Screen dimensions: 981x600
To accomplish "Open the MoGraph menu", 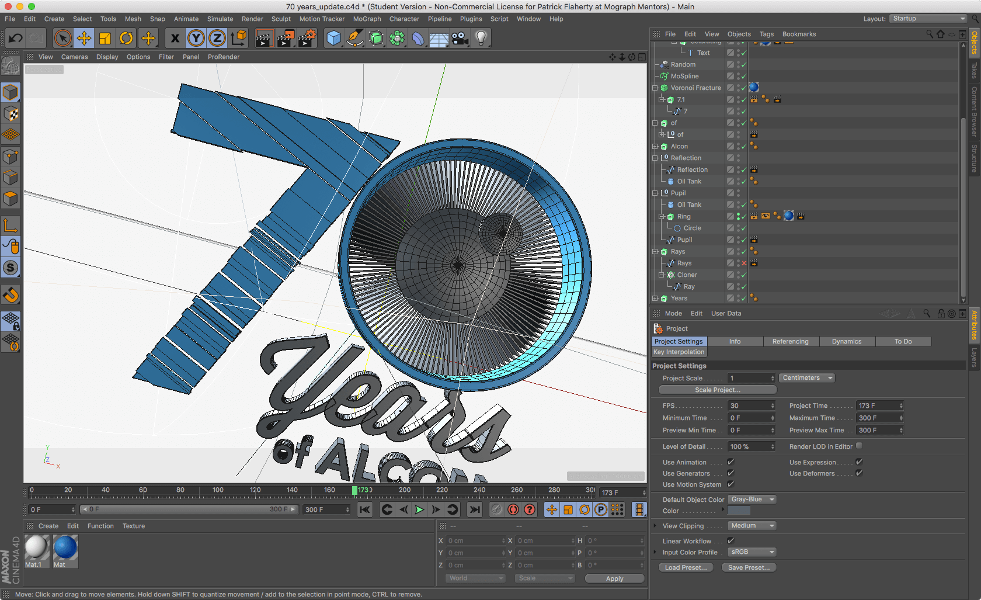I will (x=367, y=19).
